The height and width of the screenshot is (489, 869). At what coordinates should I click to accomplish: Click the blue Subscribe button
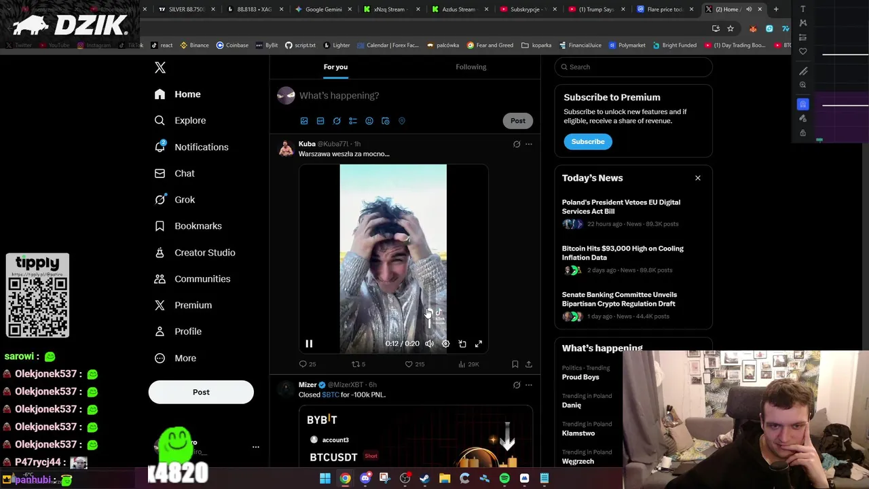coord(588,141)
